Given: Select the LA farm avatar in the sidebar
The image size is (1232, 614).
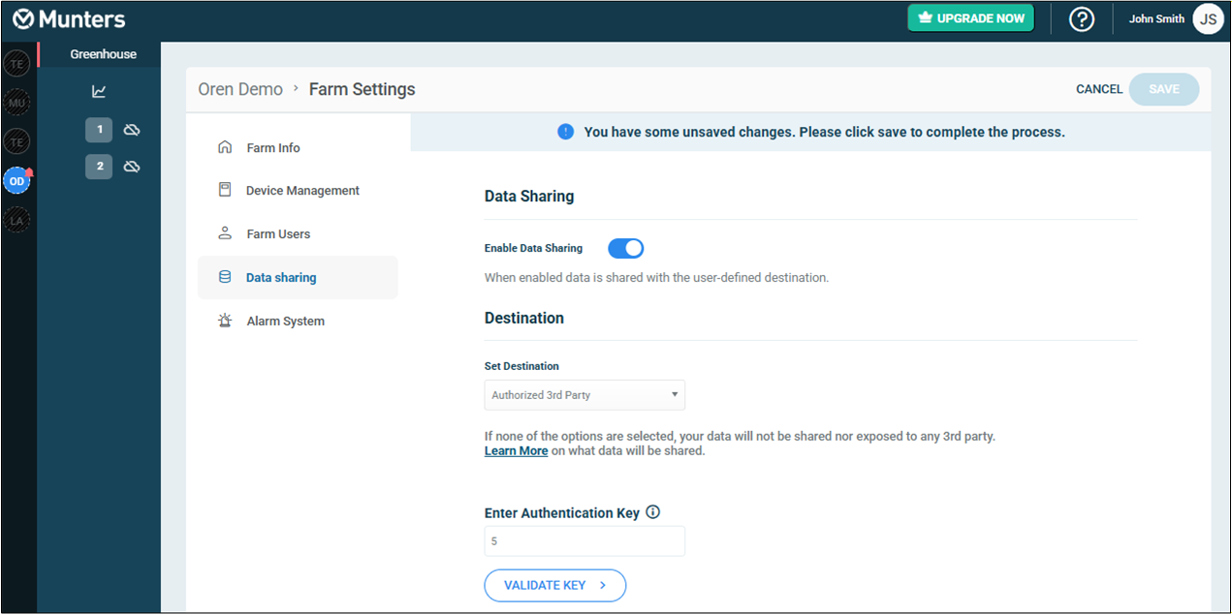Looking at the screenshot, I should tap(16, 219).
